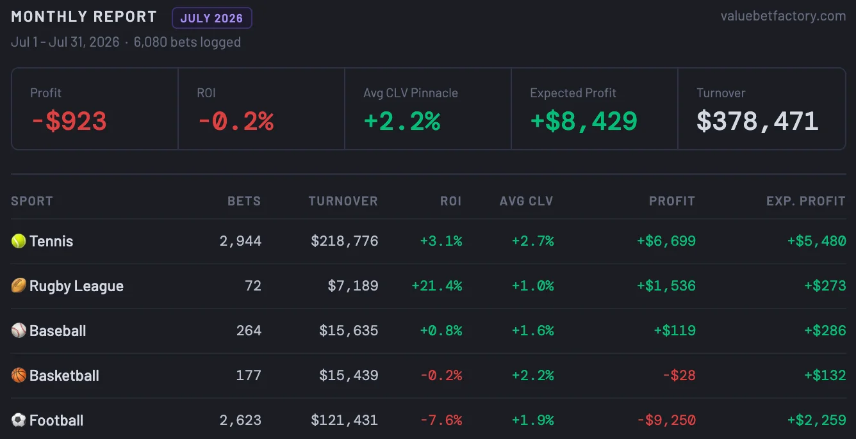Viewport: 856px width, 439px height.
Task: Open the Profit summary card
Action: [95, 109]
